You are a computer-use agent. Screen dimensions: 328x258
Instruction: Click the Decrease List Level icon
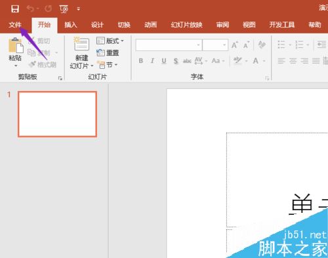pyautogui.click(x=321, y=45)
